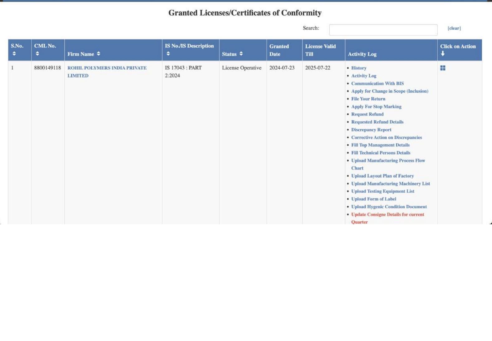
Task: Clear the search using [clear] link
Action: pyautogui.click(x=454, y=28)
